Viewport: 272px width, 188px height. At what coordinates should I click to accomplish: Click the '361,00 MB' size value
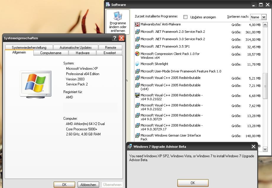(253, 32)
